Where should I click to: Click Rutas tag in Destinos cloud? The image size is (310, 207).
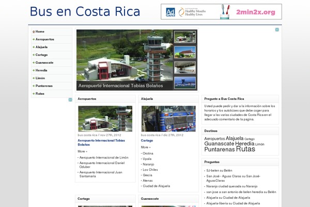click(x=245, y=149)
